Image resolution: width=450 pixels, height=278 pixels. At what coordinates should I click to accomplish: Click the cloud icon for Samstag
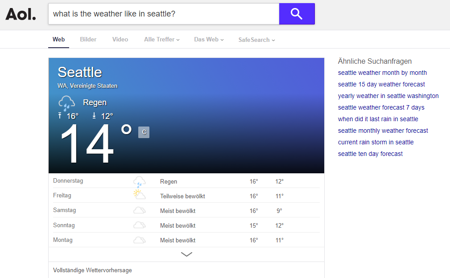click(140, 209)
